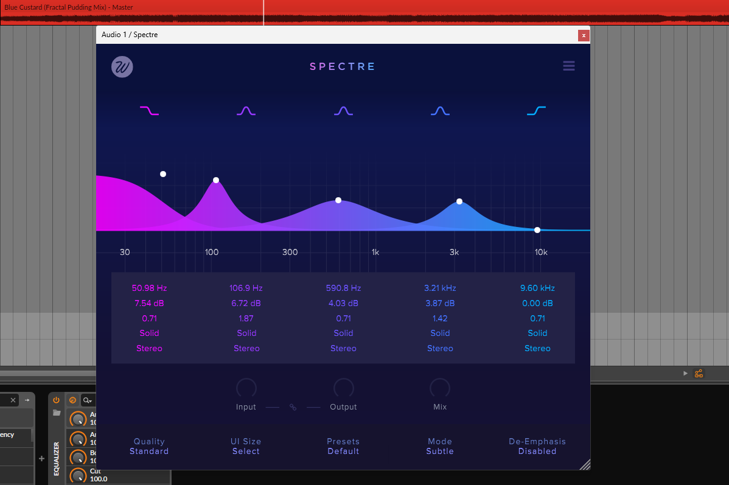Click the 3.87 dB gain value
The image size is (729, 485).
pyautogui.click(x=440, y=303)
